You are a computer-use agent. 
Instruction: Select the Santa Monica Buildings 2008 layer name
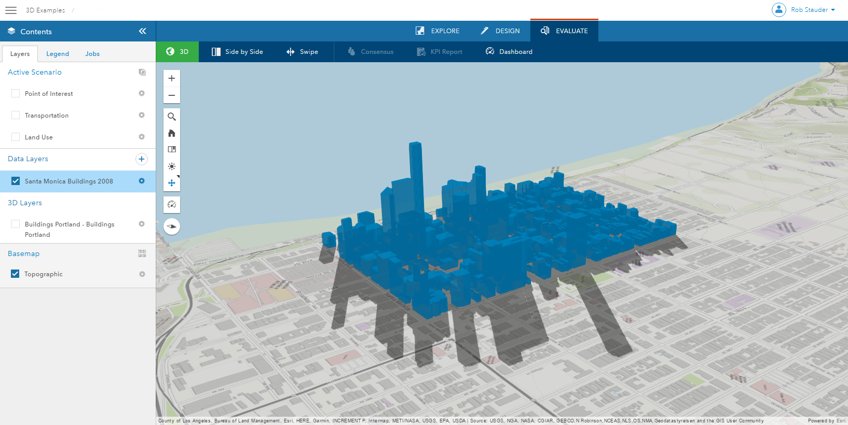tap(69, 181)
